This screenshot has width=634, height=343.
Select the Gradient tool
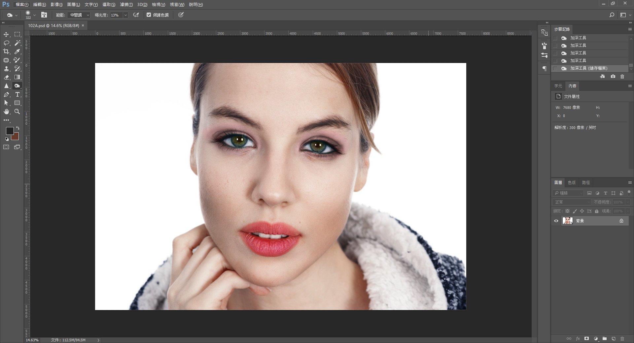tap(17, 77)
